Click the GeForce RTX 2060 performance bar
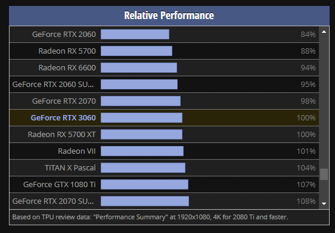 click(135, 35)
